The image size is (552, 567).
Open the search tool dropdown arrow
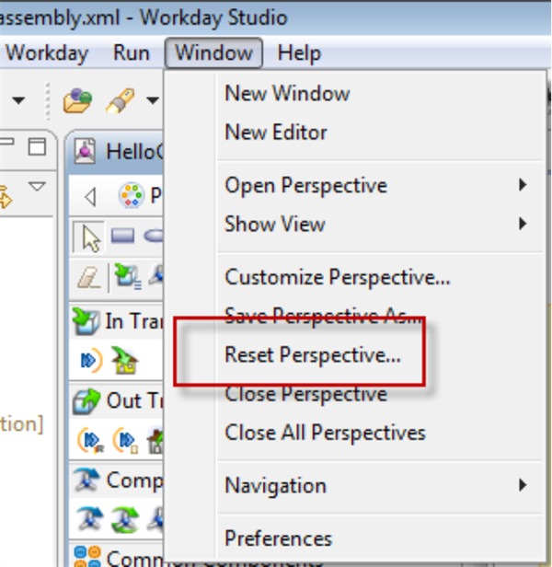[153, 100]
